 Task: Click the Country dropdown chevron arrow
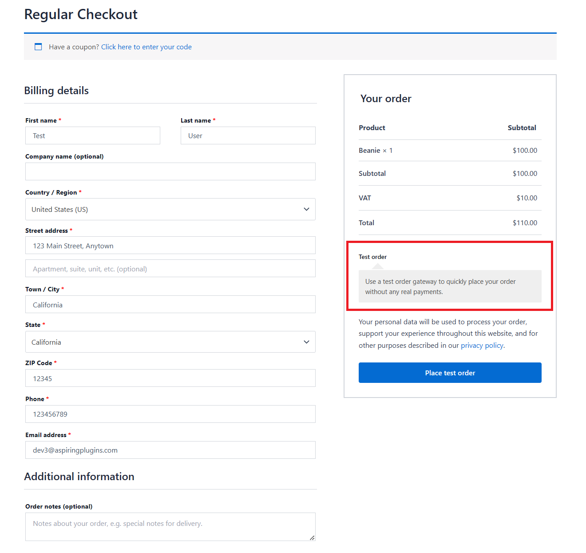(x=306, y=209)
